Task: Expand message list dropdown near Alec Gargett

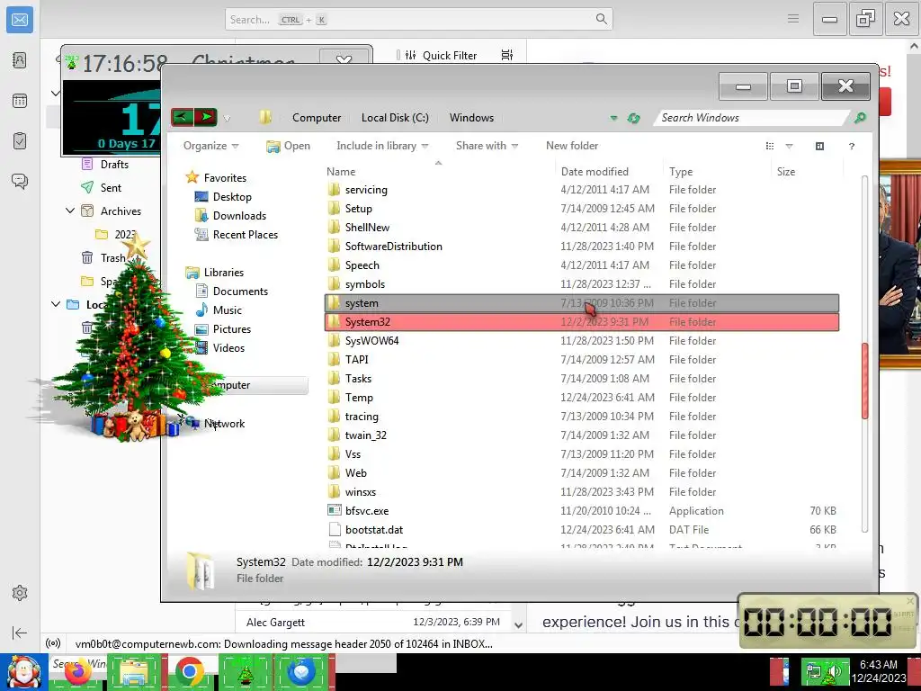Action: click(518, 625)
